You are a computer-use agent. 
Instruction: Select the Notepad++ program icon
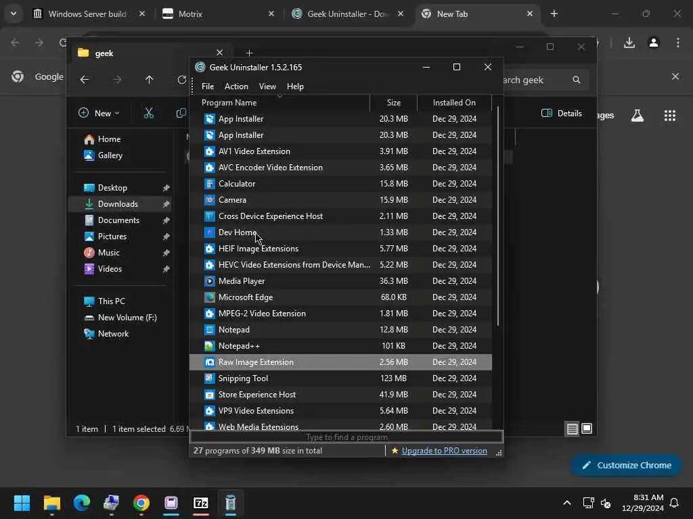210,346
